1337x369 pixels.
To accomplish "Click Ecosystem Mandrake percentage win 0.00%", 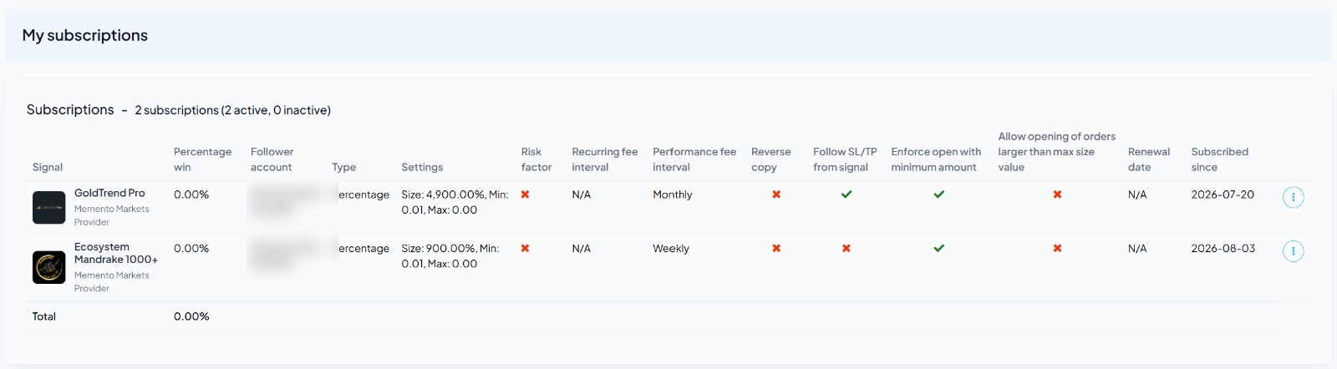I will [x=191, y=249].
